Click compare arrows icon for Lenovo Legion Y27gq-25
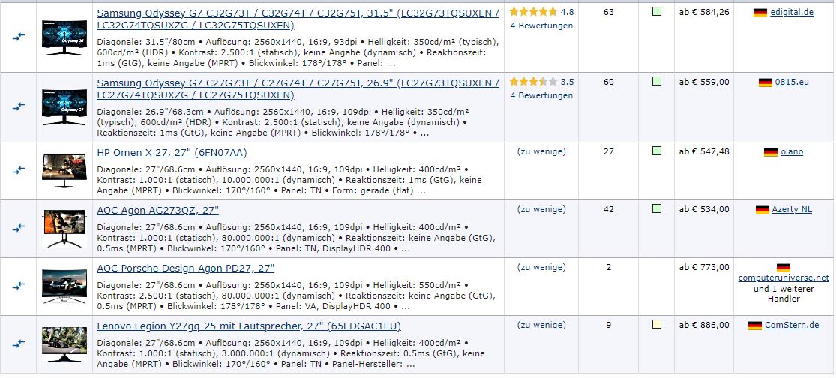The image size is (836, 378). point(19,343)
